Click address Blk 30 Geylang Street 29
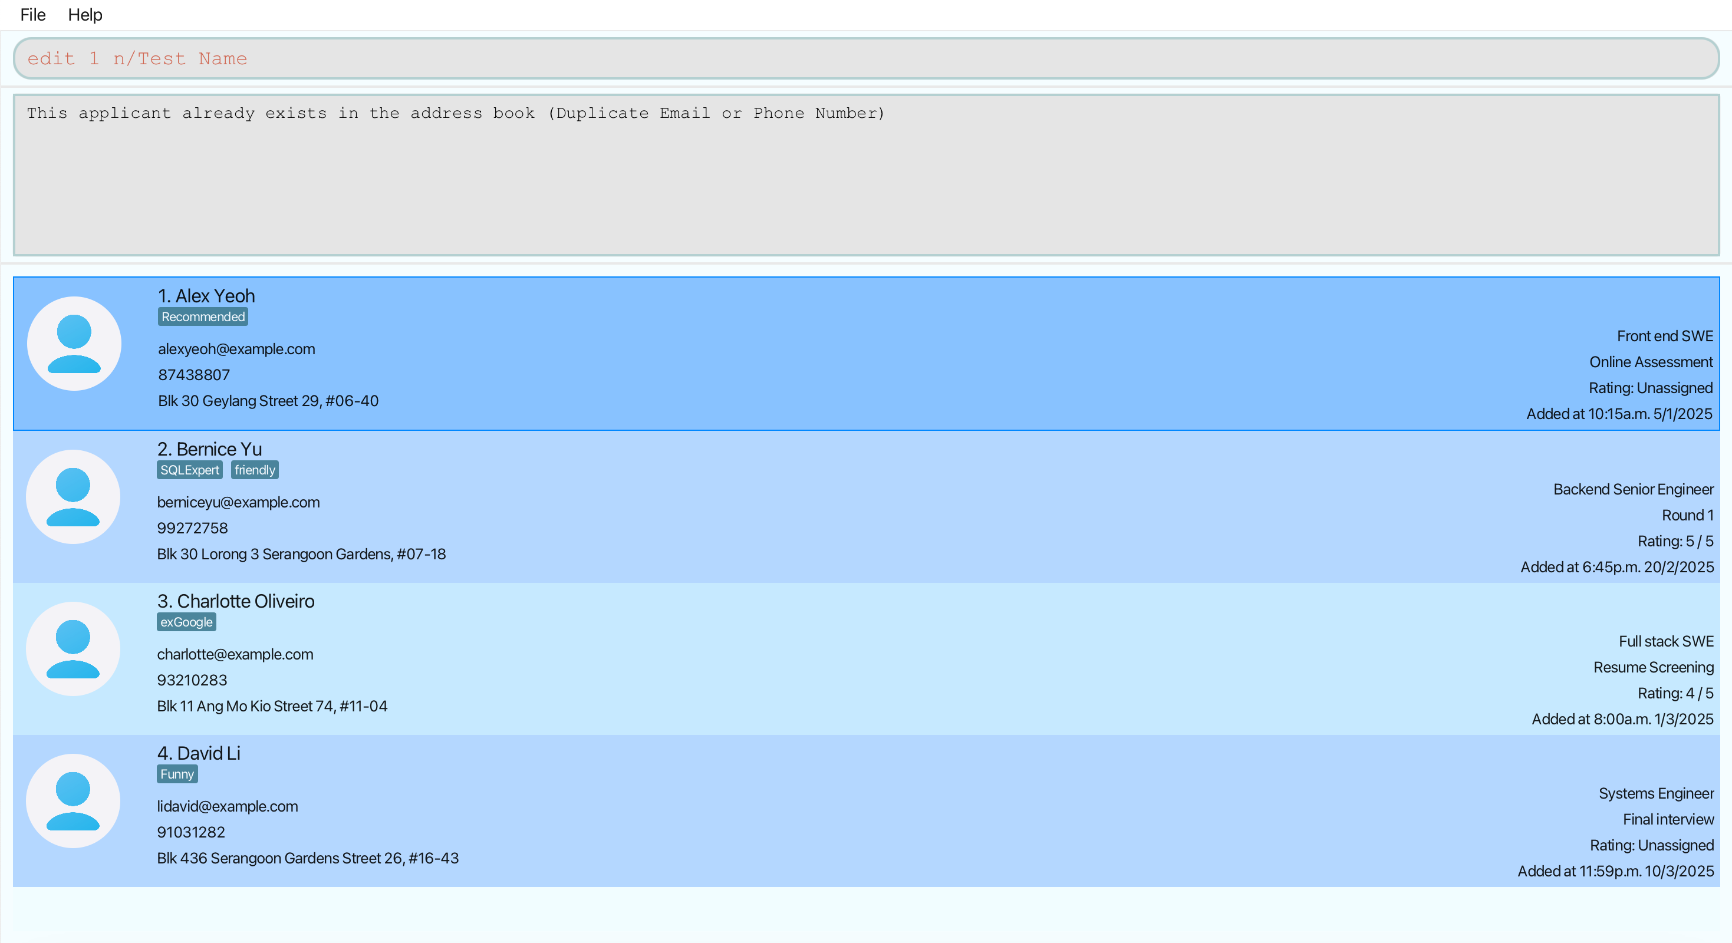Screen dimensions: 1732x943 click(268, 401)
